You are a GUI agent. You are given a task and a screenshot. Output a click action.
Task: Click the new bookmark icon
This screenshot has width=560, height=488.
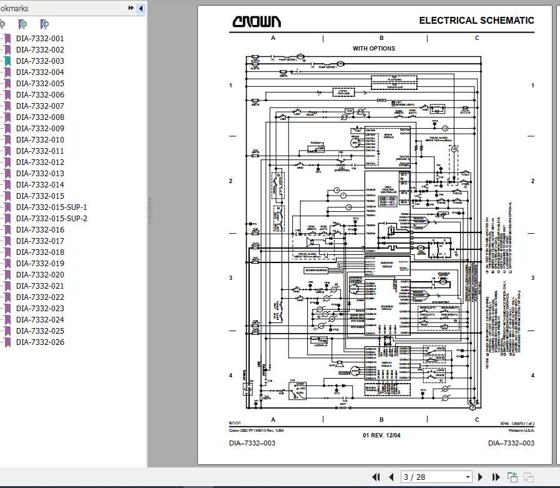tap(22, 24)
